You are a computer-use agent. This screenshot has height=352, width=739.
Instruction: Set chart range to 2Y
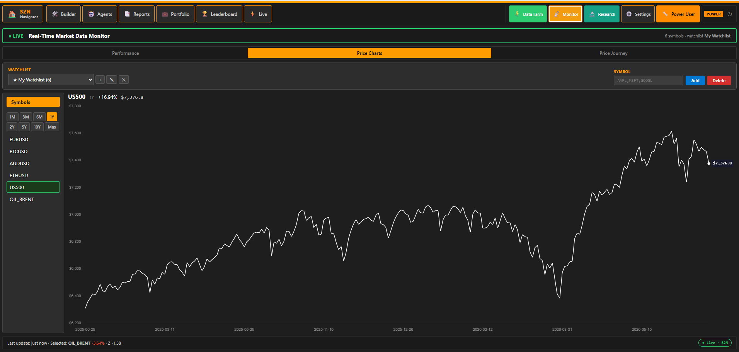pos(12,127)
